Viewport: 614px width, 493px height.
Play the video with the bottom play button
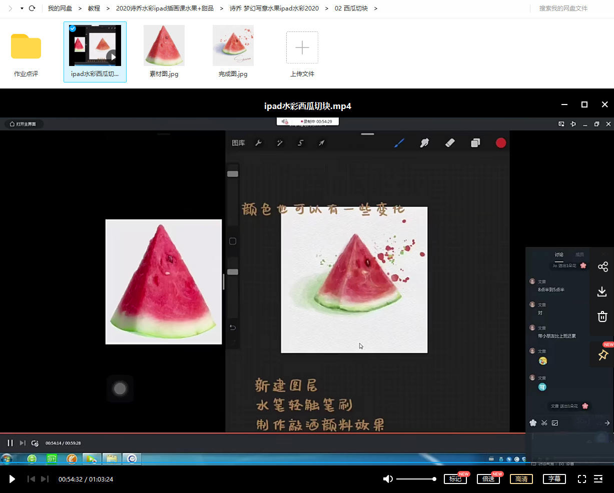coord(12,479)
